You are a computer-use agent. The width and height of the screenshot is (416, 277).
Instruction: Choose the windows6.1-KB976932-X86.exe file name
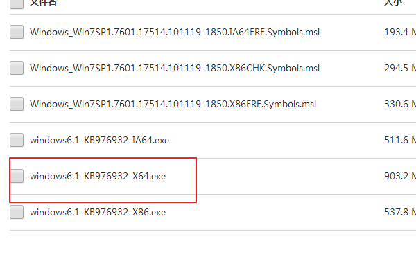[x=98, y=212]
